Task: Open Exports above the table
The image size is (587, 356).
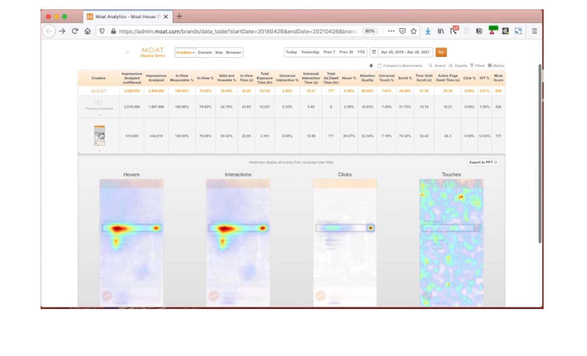Action: coord(458,66)
